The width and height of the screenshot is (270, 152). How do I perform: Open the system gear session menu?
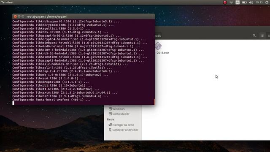point(267,3)
